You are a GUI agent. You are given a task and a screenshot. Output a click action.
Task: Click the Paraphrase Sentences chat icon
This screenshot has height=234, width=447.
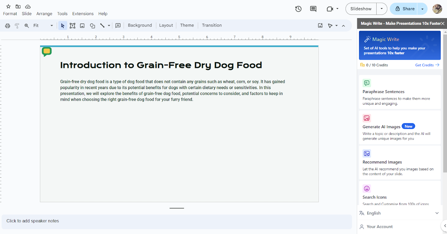pos(367,83)
